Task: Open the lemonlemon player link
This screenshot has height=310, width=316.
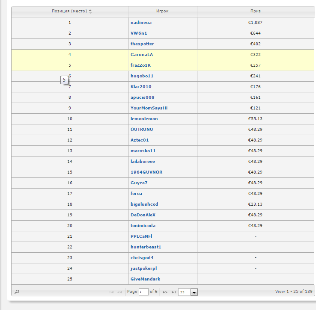Action: coord(144,119)
